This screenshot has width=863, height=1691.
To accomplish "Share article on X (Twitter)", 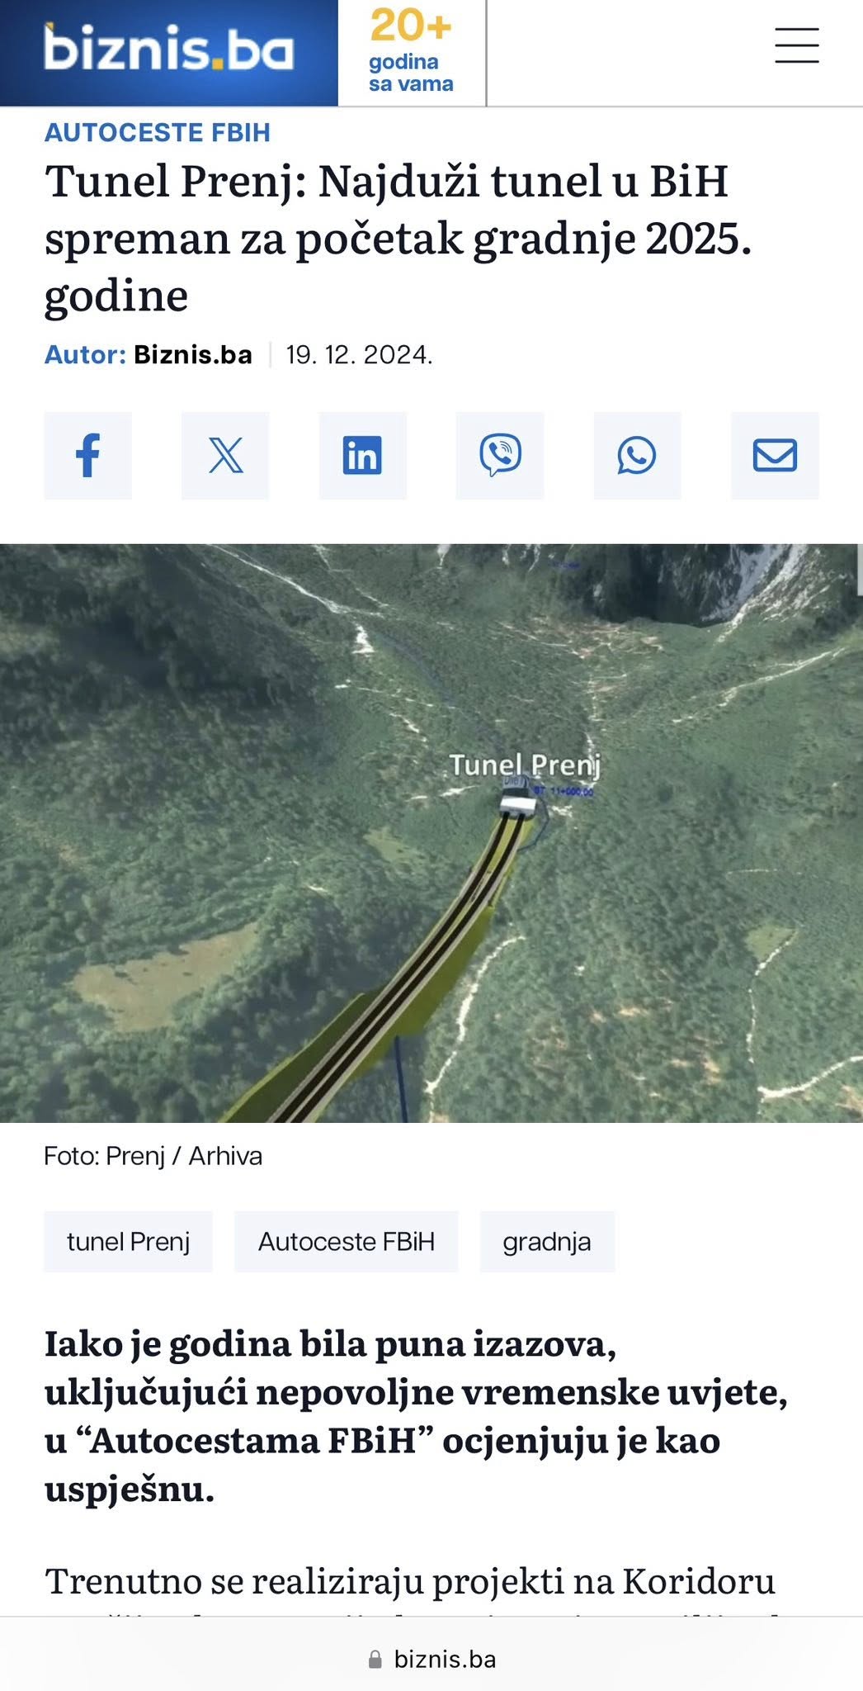I will (x=225, y=456).
